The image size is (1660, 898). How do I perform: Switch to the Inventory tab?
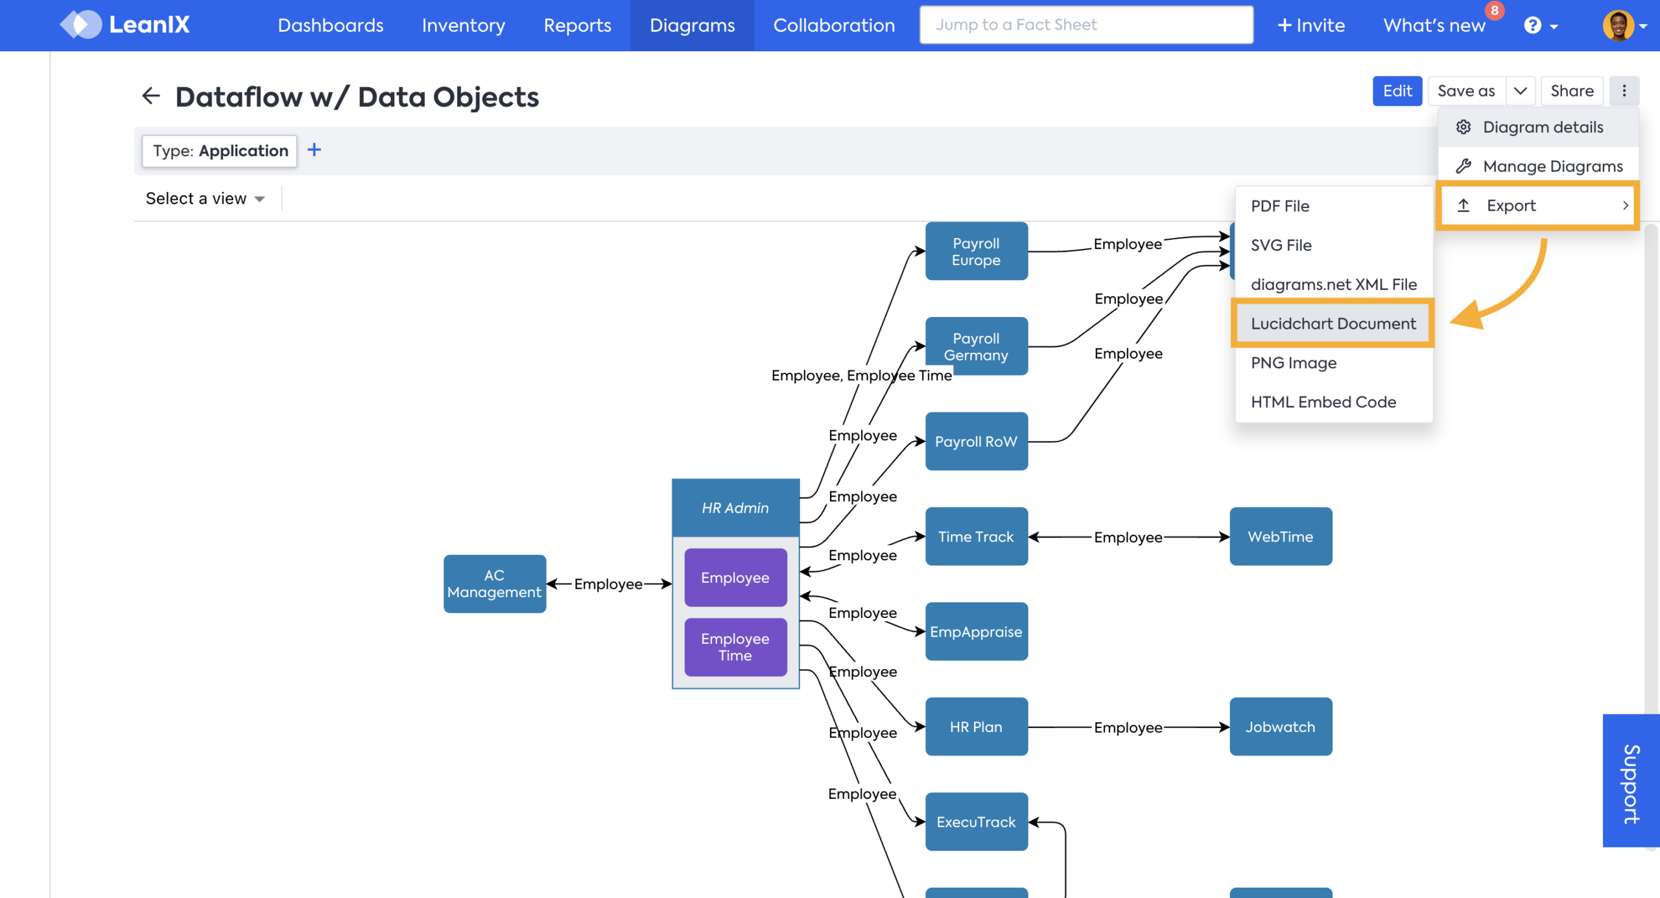(462, 25)
